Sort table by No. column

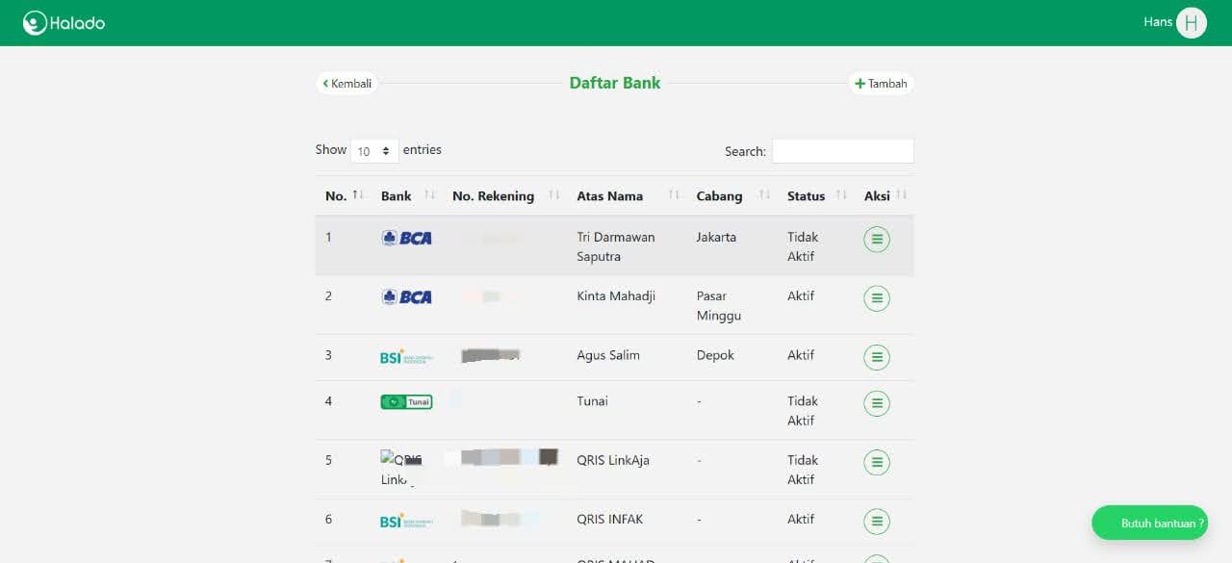point(344,196)
